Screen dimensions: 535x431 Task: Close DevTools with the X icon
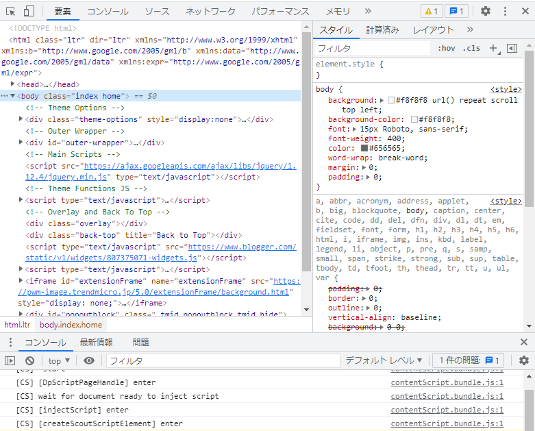tap(525, 11)
